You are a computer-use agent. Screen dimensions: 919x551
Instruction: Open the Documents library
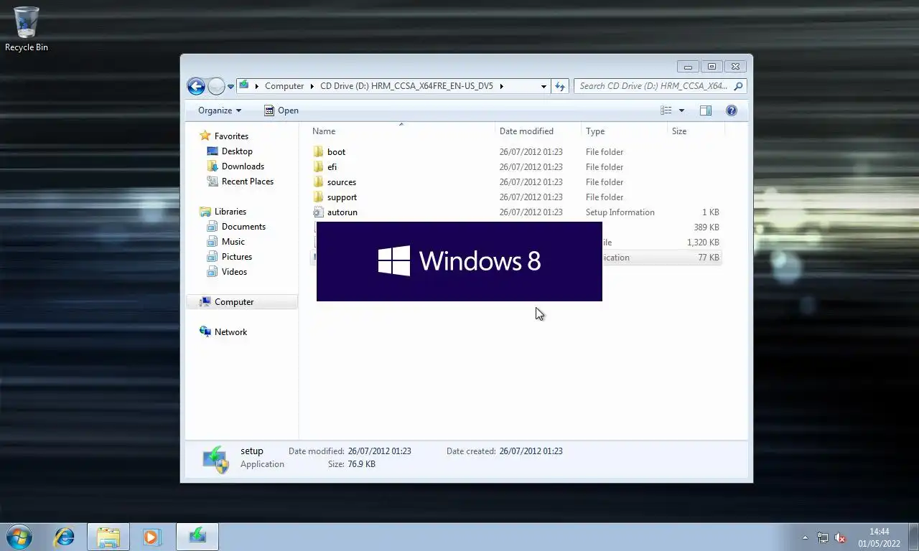pyautogui.click(x=243, y=227)
